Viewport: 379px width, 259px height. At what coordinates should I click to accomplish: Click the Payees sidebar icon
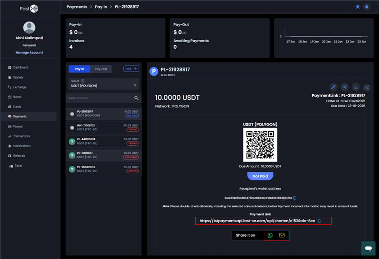point(9,126)
